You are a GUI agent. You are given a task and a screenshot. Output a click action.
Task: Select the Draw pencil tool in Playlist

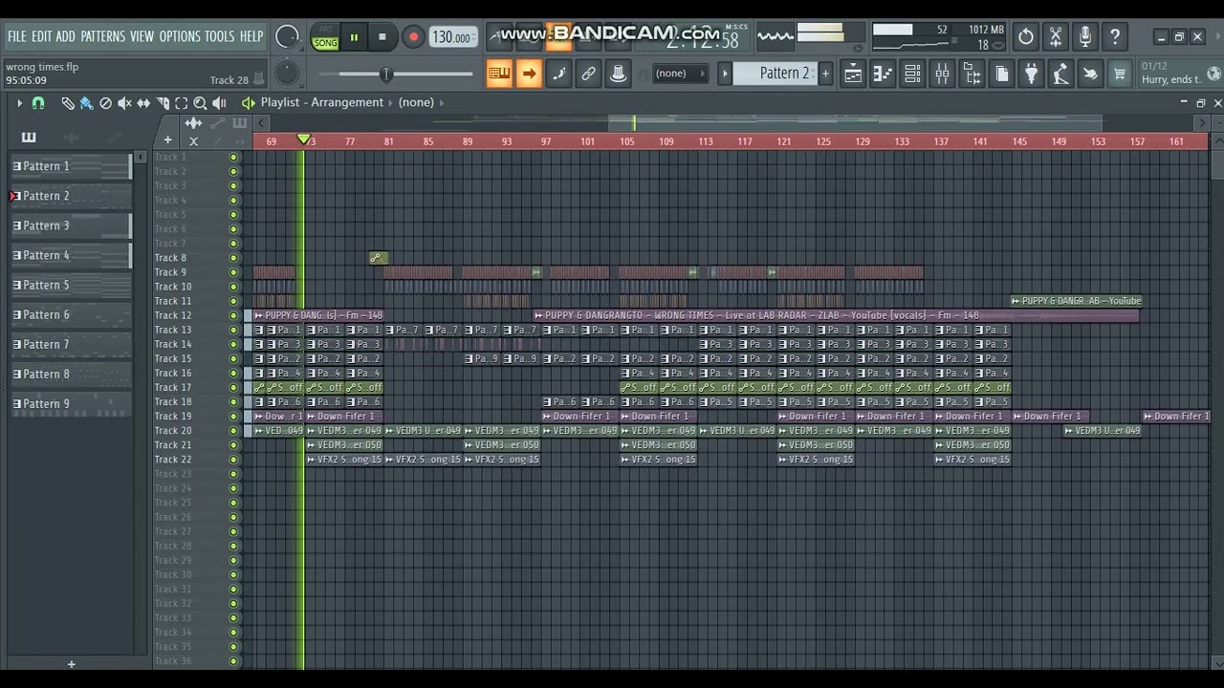[68, 102]
